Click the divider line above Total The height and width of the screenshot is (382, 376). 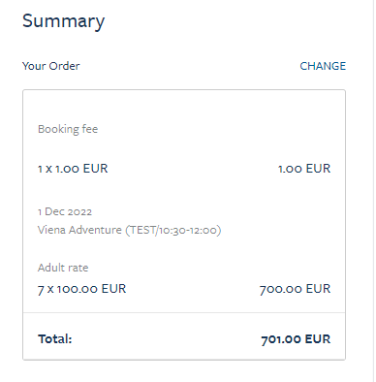184,312
